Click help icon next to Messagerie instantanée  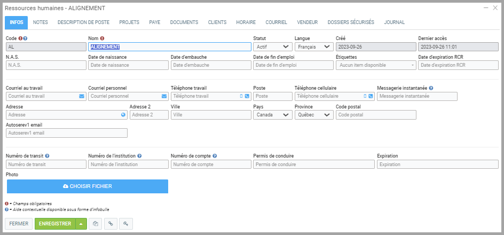431,88
